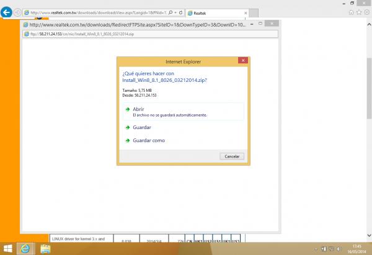Image resolution: width=372 pixels, height=255 pixels.
Task: Minimize the main Internet Explorer window
Action: coord(343,3)
